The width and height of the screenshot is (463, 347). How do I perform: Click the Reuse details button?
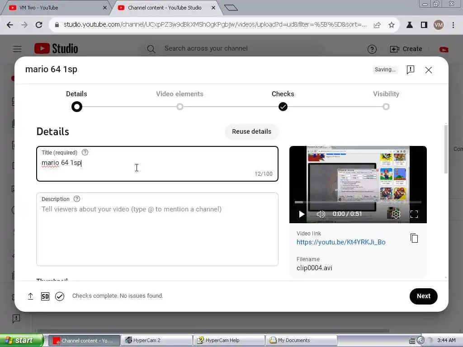pos(251,131)
